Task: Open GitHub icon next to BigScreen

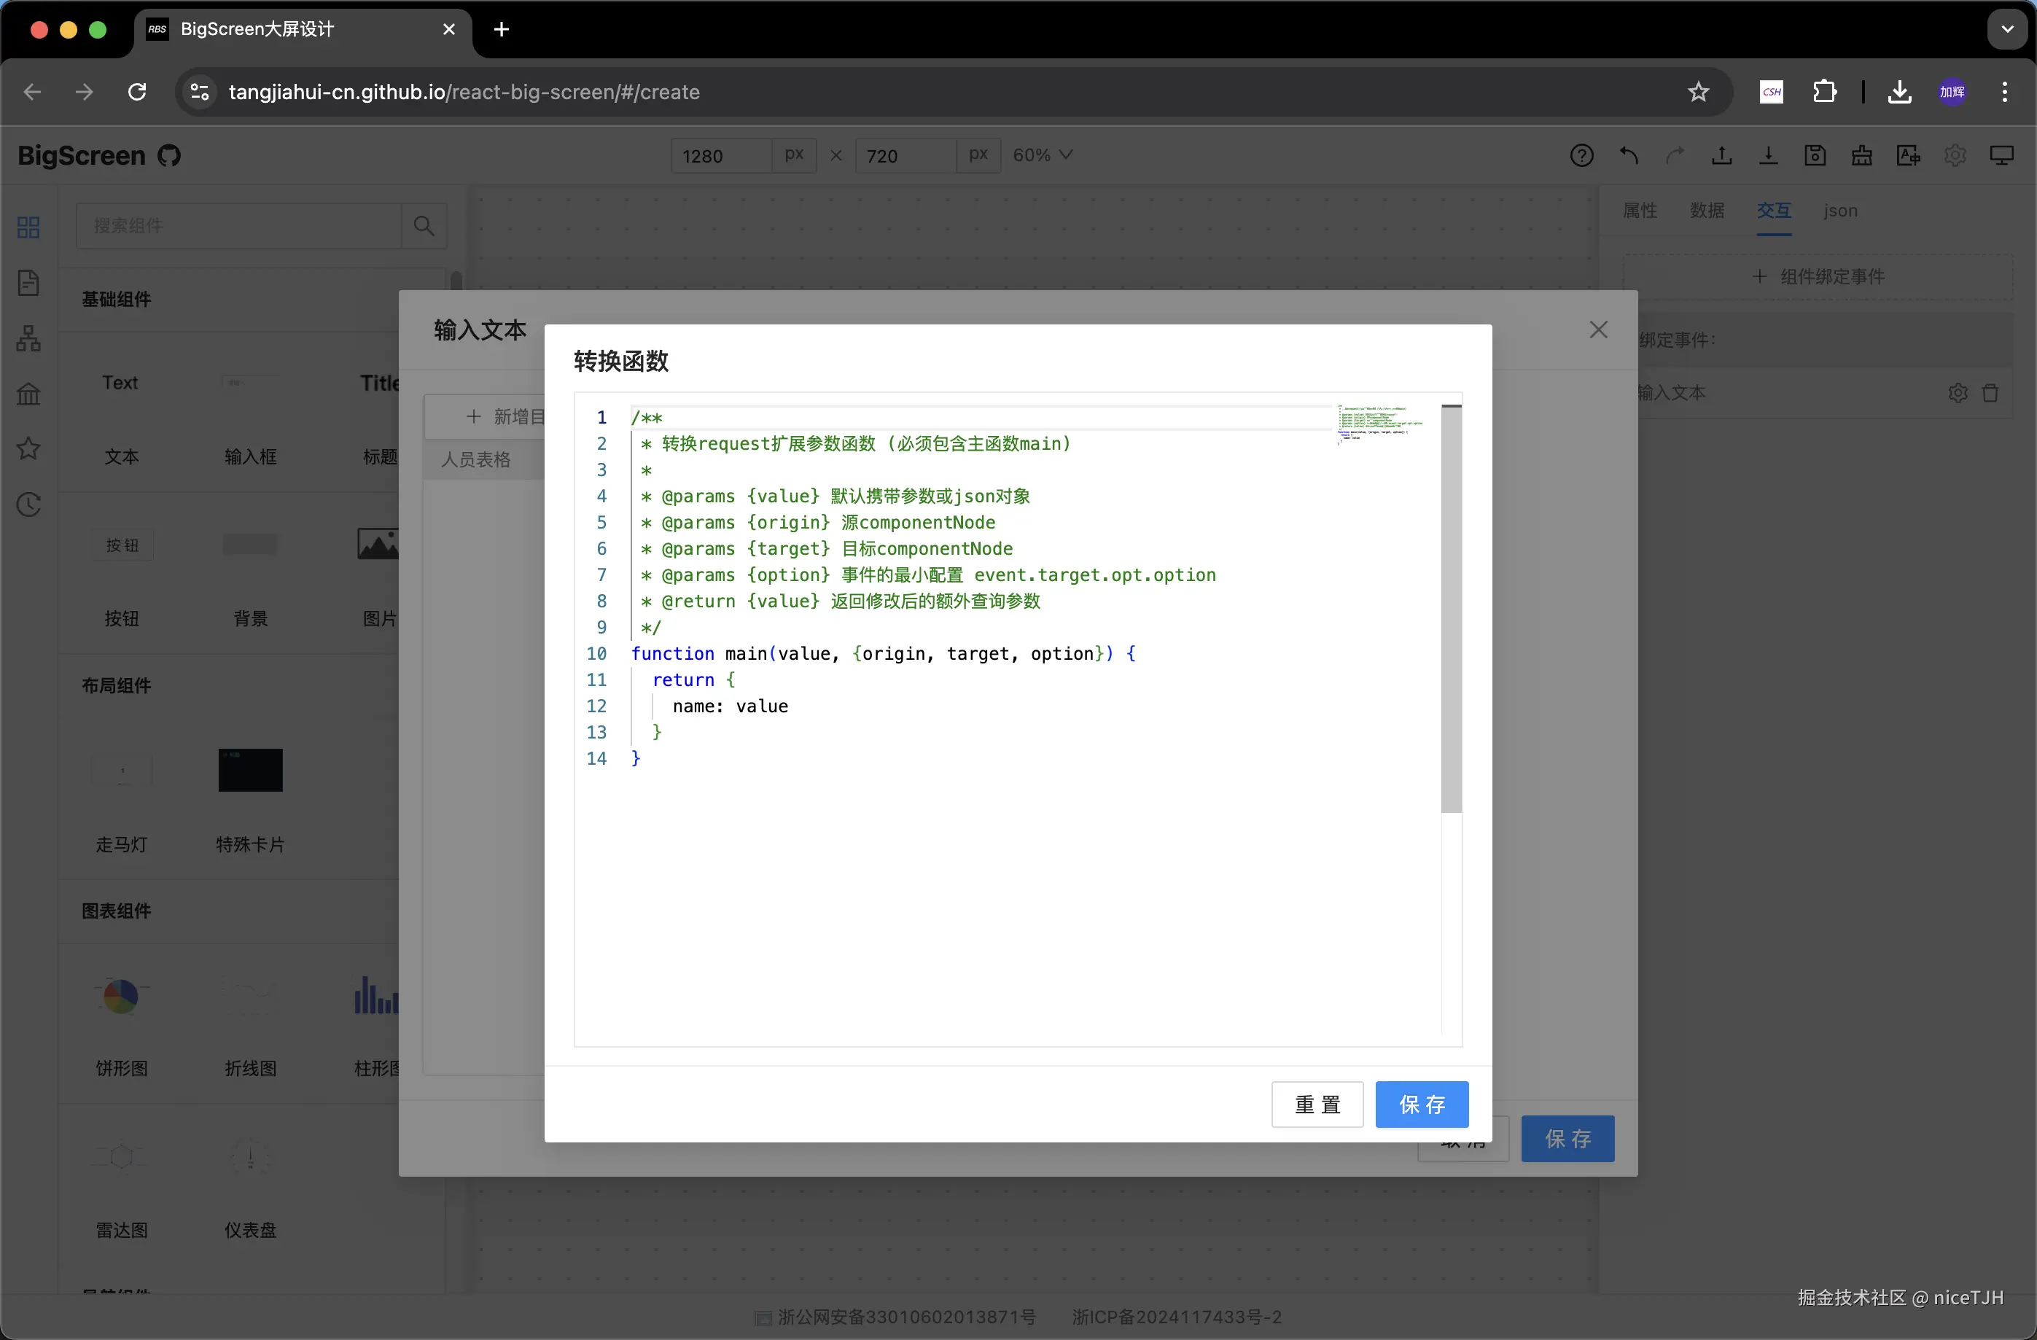Action: coord(169,156)
